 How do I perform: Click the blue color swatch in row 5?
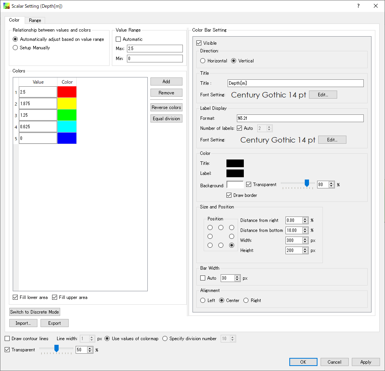coord(67,138)
